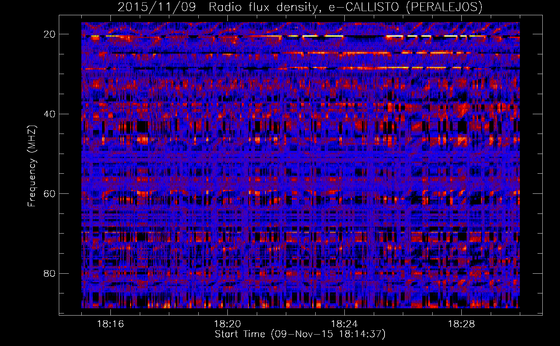Click the 'Frequency (MHZ)' axis label

pyautogui.click(x=32, y=166)
